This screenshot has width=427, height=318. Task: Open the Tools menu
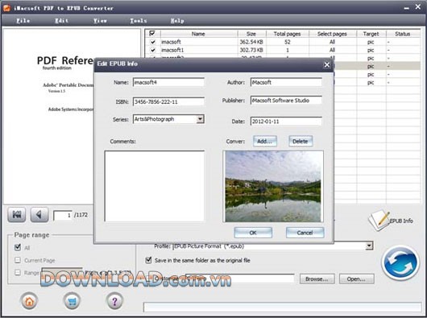point(139,21)
